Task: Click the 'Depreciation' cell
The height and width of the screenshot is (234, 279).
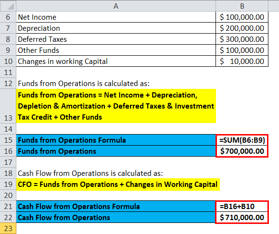Action: tap(116, 28)
